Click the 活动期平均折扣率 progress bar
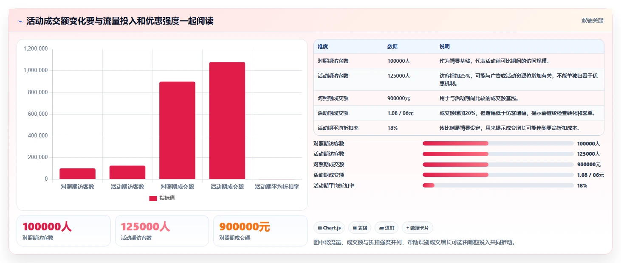 [498, 185]
